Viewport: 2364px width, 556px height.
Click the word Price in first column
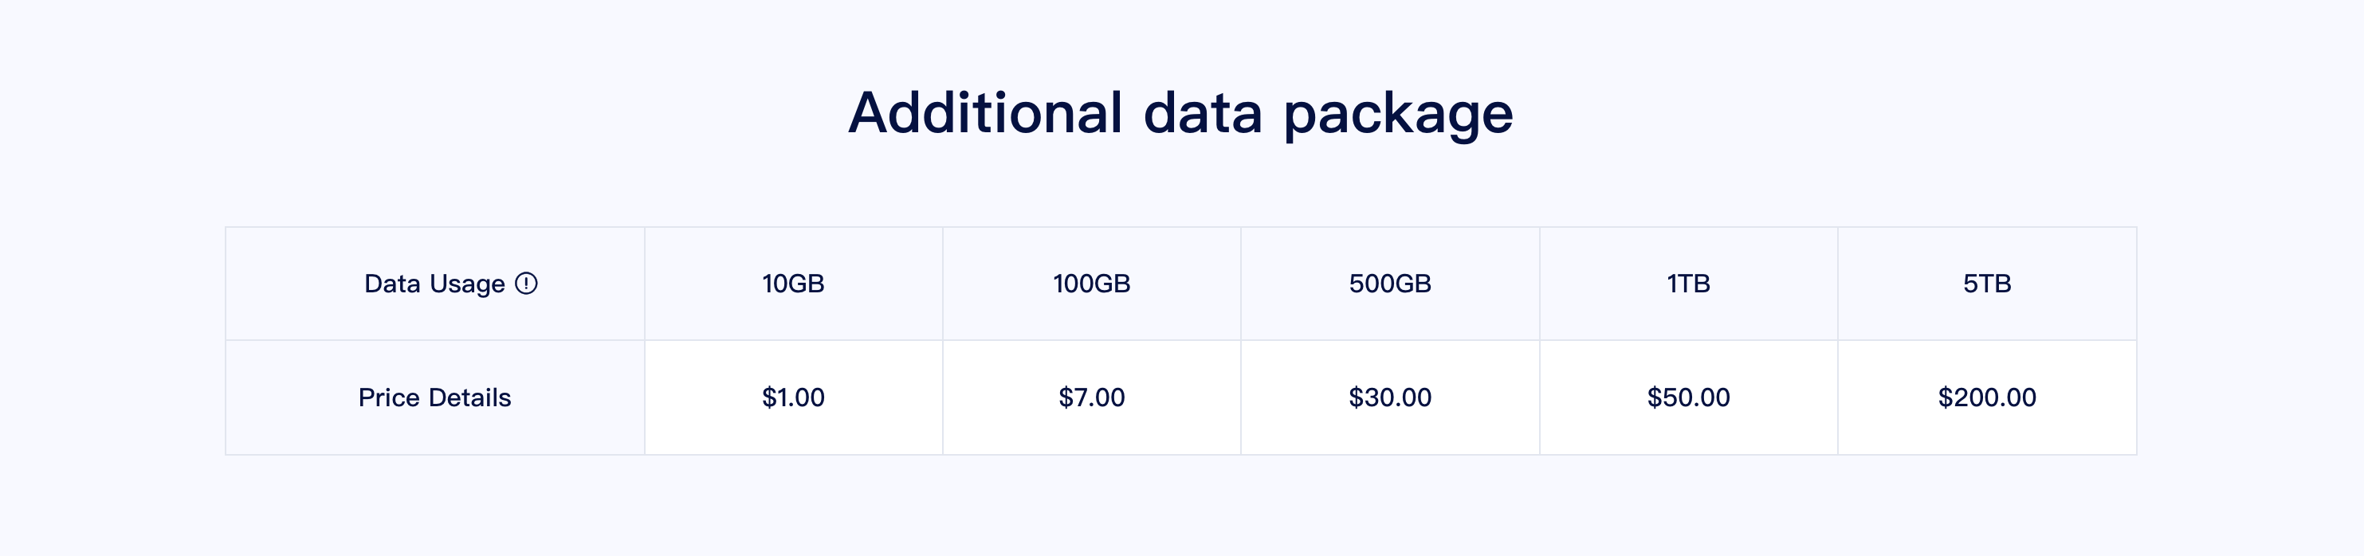pyautogui.click(x=388, y=397)
